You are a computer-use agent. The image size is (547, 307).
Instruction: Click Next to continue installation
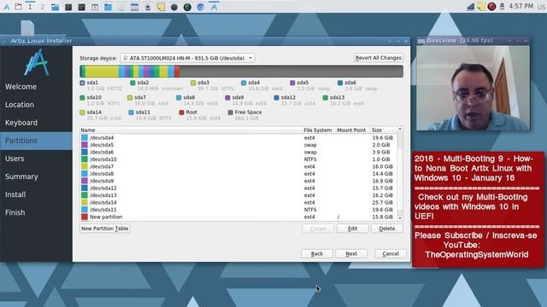351,254
